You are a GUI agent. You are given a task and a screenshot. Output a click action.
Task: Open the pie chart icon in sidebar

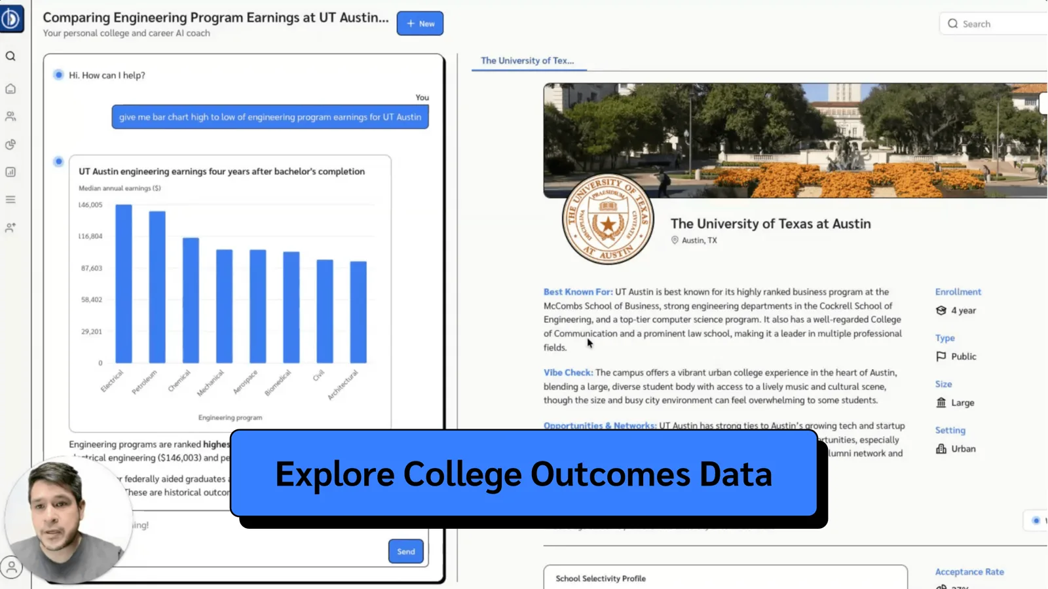(10, 145)
